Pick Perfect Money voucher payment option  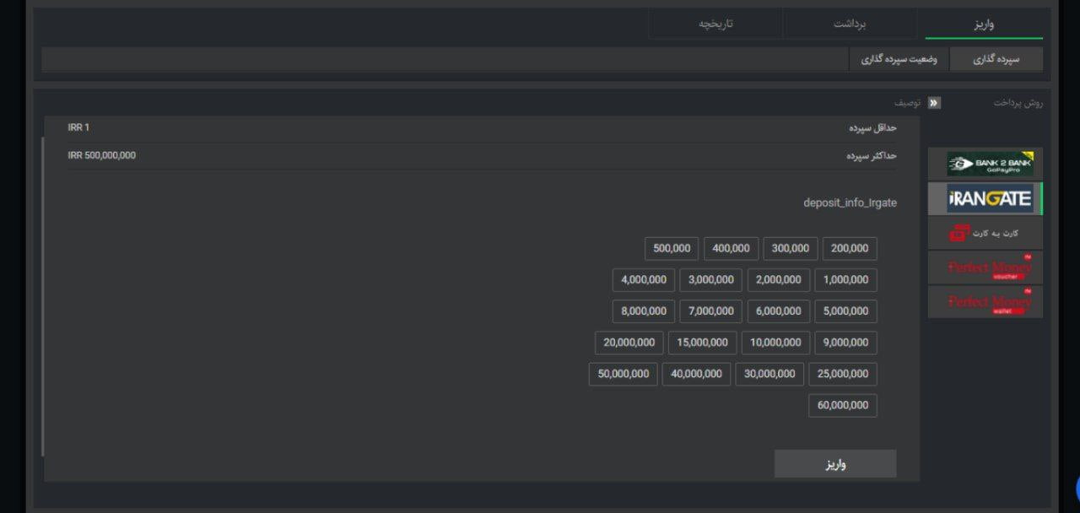point(985,267)
